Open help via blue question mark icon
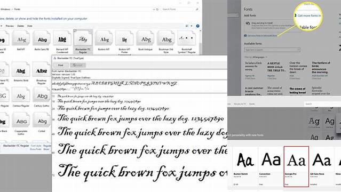Viewport: 341px width, 192px height. pos(197,26)
